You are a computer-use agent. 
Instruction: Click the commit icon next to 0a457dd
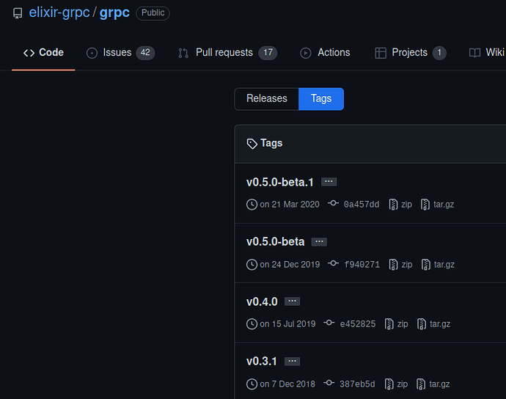coord(333,203)
